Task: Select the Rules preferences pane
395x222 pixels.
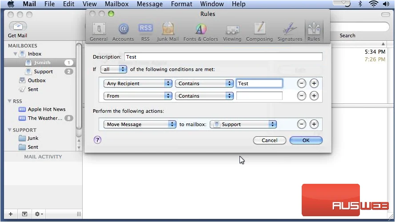Action: (x=314, y=32)
